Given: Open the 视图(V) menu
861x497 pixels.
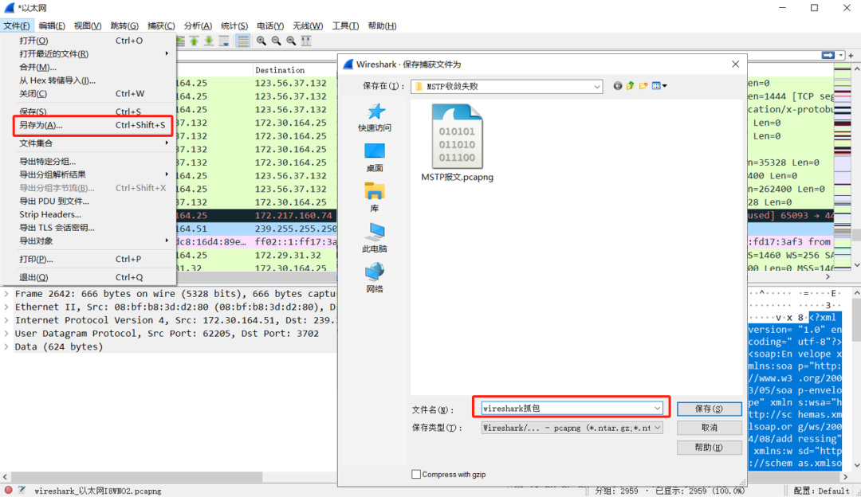Looking at the screenshot, I should 88,25.
